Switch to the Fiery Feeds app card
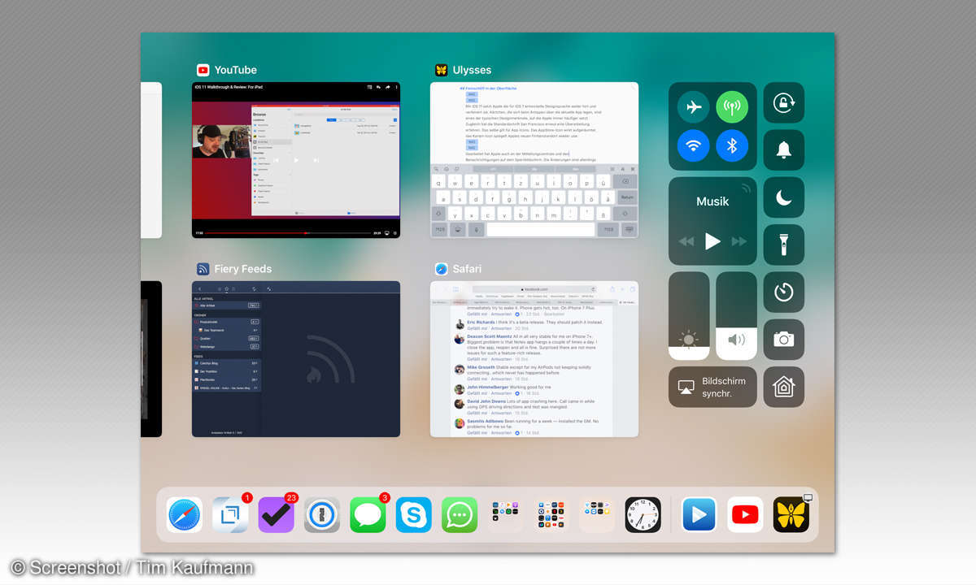976x585 pixels. tap(296, 359)
